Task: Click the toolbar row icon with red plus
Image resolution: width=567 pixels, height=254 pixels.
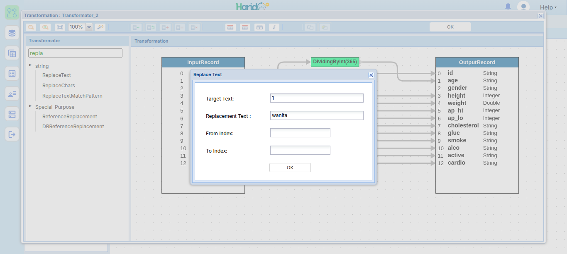Action: [165, 27]
